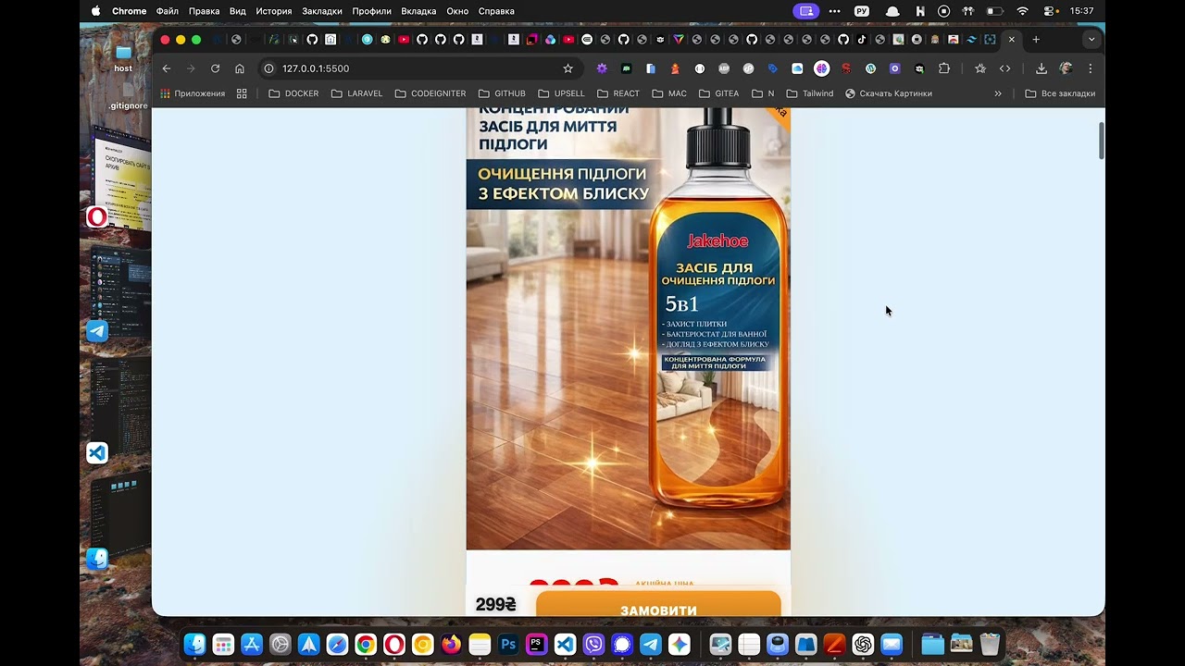Click the purple screen-sharing menu bar icon
Image resolution: width=1185 pixels, height=666 pixels.
806,11
